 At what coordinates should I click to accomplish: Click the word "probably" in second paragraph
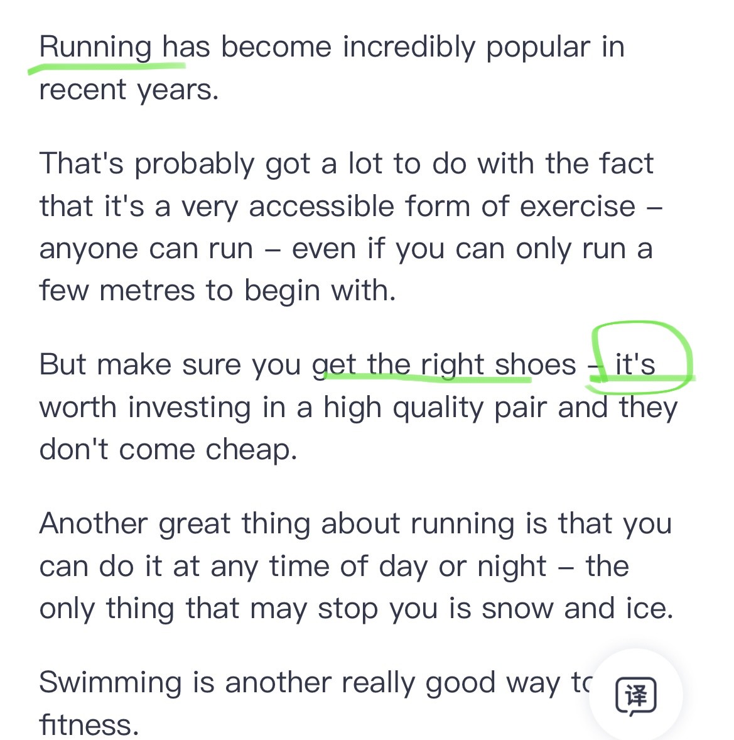coord(195,165)
